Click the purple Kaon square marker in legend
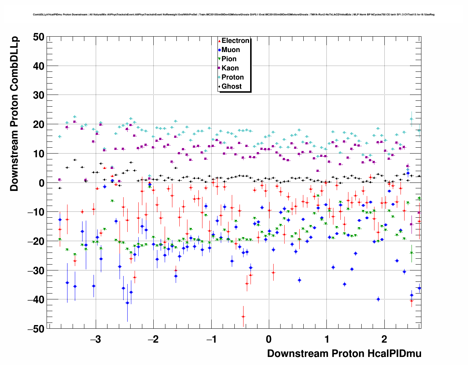The image size is (468, 365). click(x=219, y=68)
